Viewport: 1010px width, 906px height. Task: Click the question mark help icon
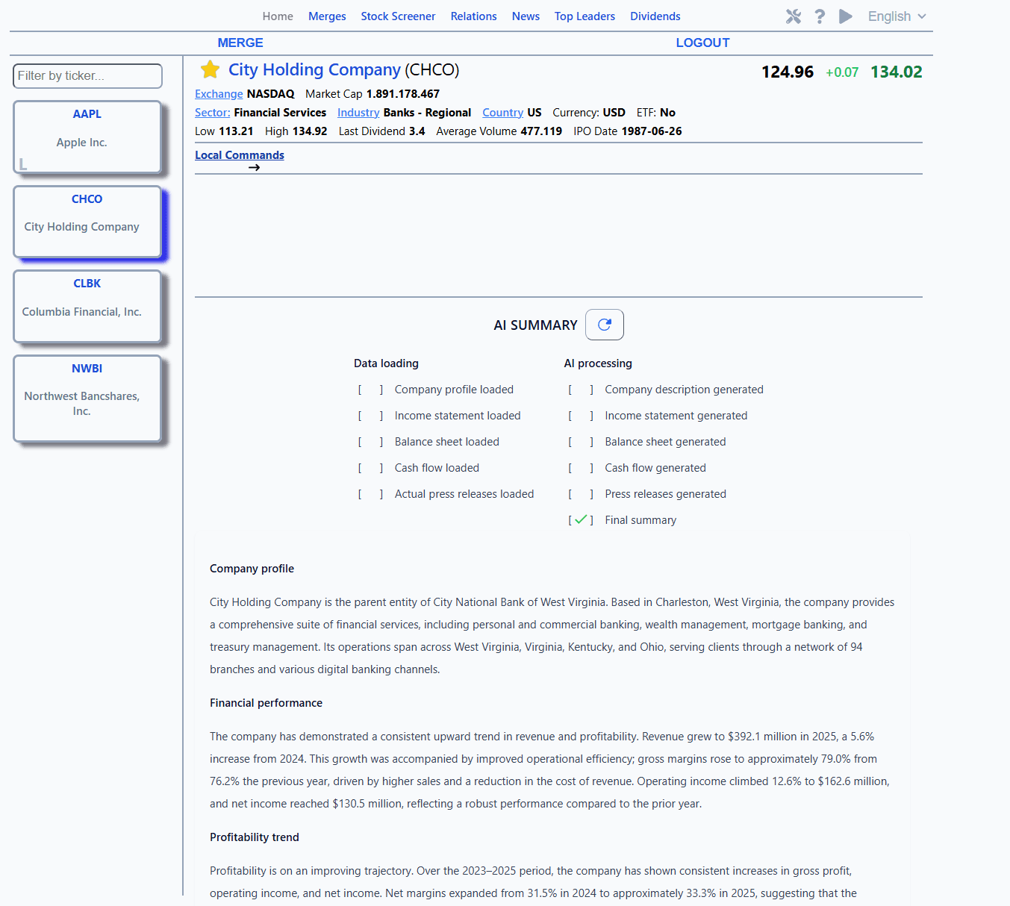820,16
